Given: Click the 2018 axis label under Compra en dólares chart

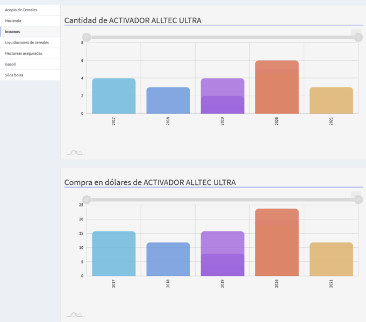Looking at the screenshot, I should pos(168,284).
